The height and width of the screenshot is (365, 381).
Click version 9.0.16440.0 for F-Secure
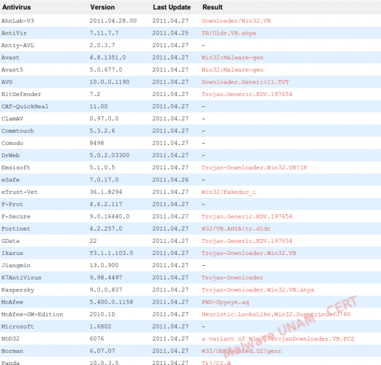(x=109, y=217)
